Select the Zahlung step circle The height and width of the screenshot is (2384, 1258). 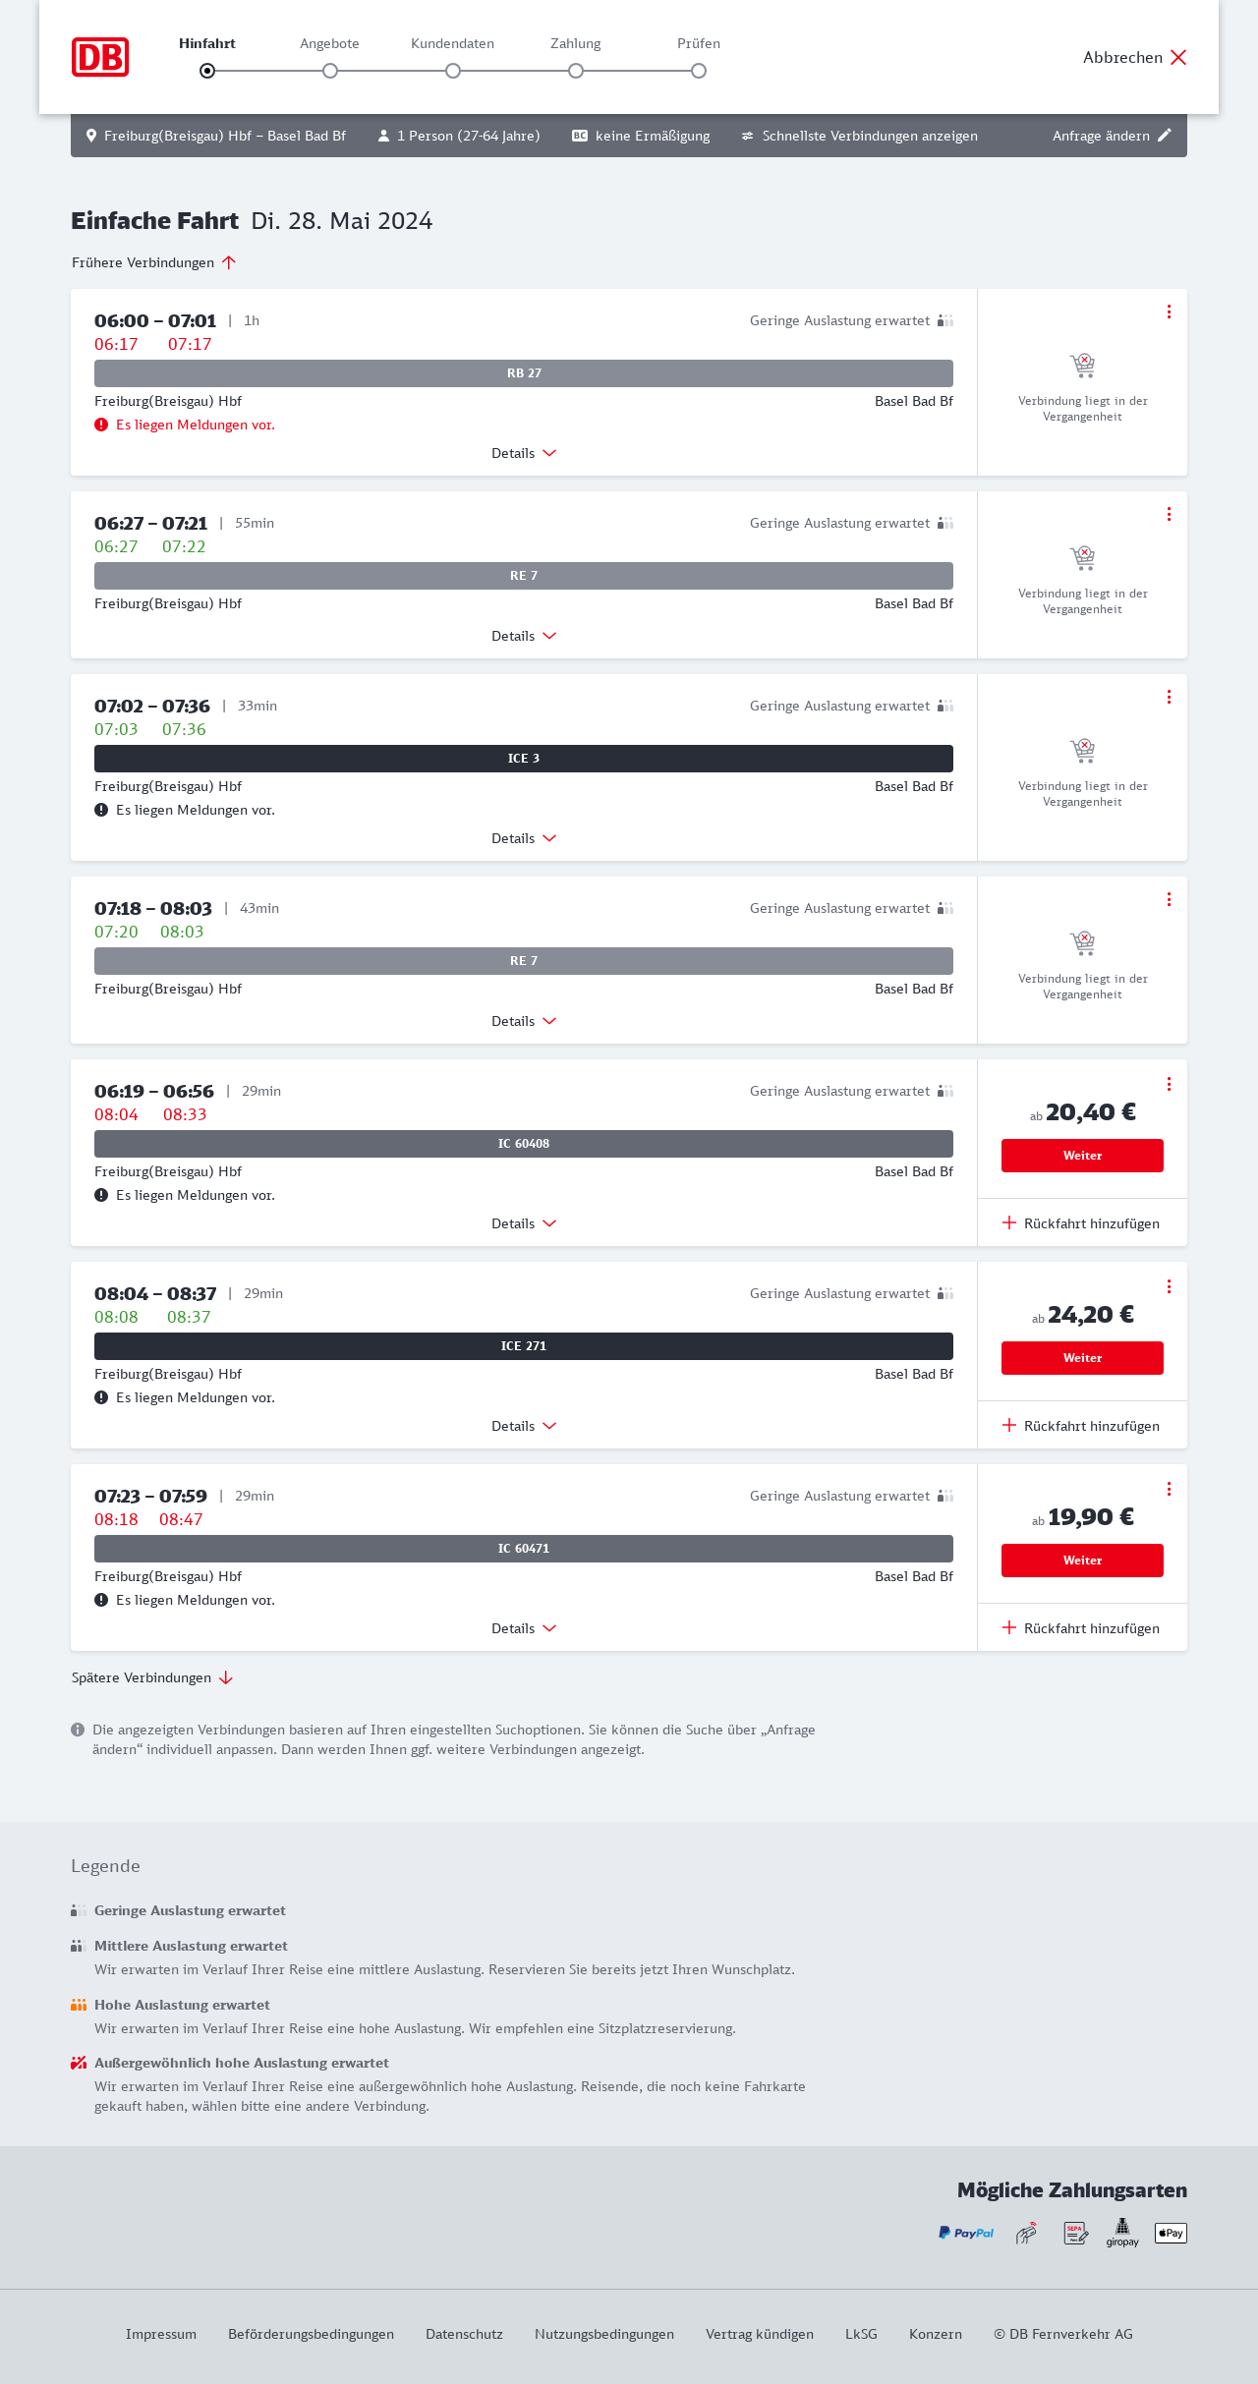tap(576, 71)
